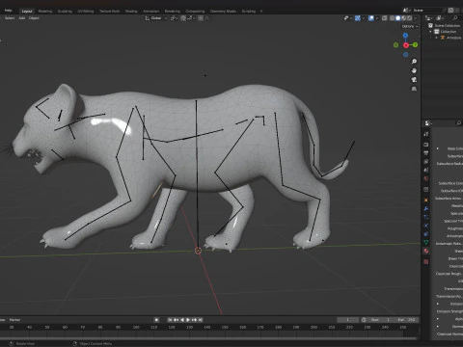Toggle viewport gizmos display
Screen dimensions: 463x347
point(358,18)
